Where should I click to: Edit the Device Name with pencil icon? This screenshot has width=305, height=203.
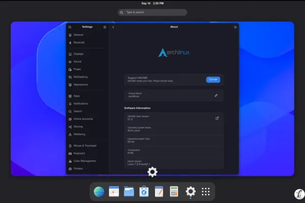pos(216,95)
